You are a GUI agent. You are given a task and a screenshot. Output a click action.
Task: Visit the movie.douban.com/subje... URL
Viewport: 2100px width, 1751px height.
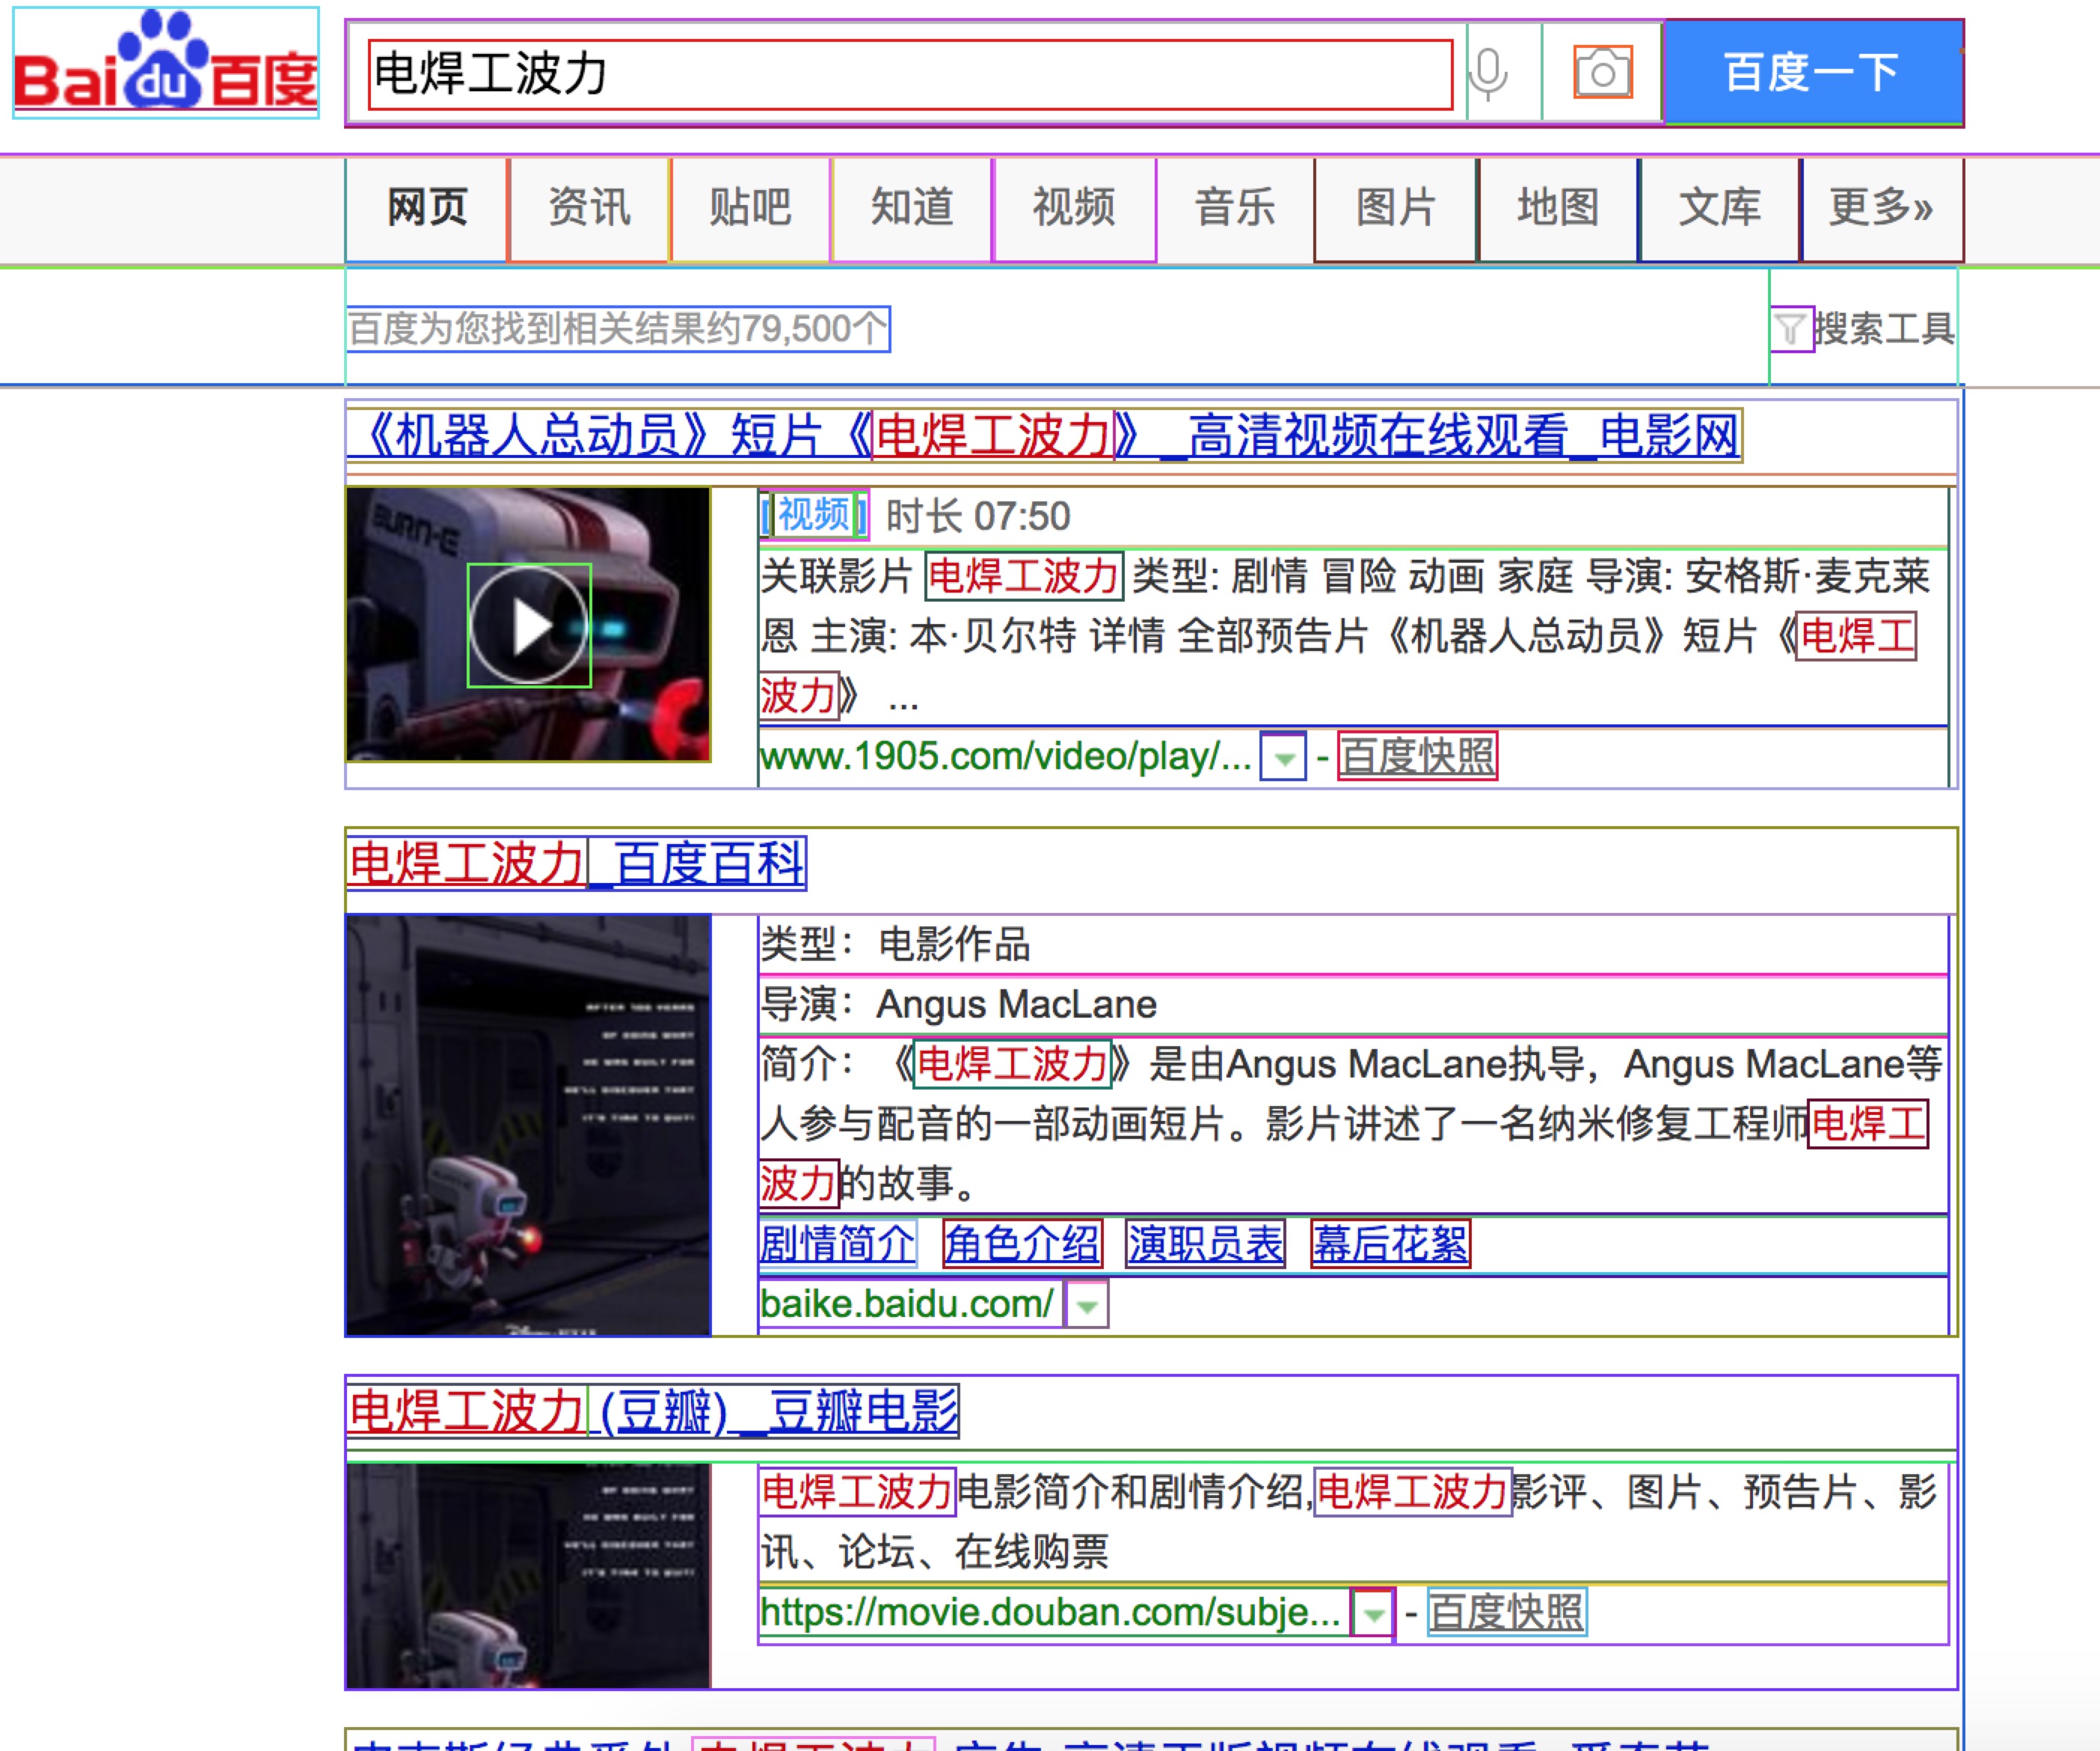click(x=1052, y=1613)
